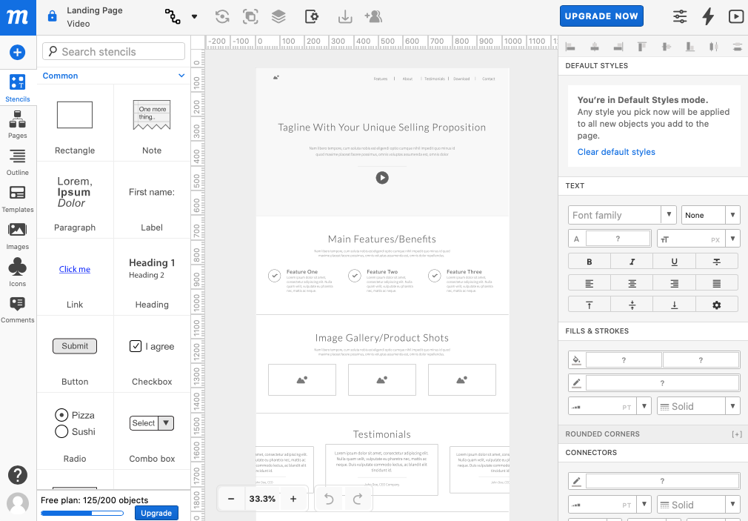This screenshot has width=748, height=521.
Task: Click the preview play icon
Action: 736,17
